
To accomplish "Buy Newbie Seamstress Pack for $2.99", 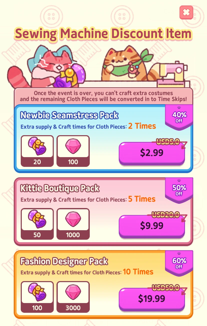I will click(152, 153).
